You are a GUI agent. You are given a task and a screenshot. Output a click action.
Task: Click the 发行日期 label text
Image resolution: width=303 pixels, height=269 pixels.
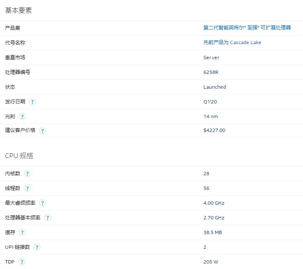(x=15, y=101)
